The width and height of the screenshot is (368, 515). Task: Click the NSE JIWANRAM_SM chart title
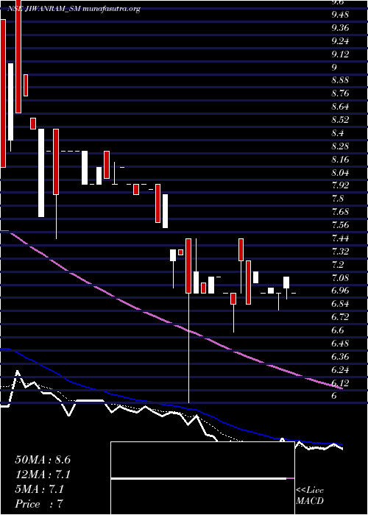(x=74, y=9)
